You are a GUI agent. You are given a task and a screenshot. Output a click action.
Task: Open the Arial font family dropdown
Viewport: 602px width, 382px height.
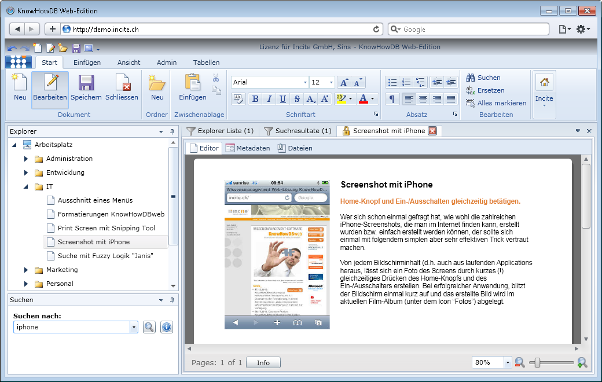pos(304,82)
